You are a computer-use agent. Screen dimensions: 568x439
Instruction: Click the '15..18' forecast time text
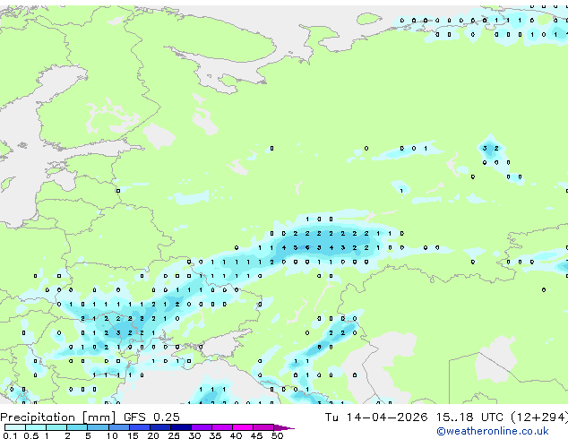[454, 417]
